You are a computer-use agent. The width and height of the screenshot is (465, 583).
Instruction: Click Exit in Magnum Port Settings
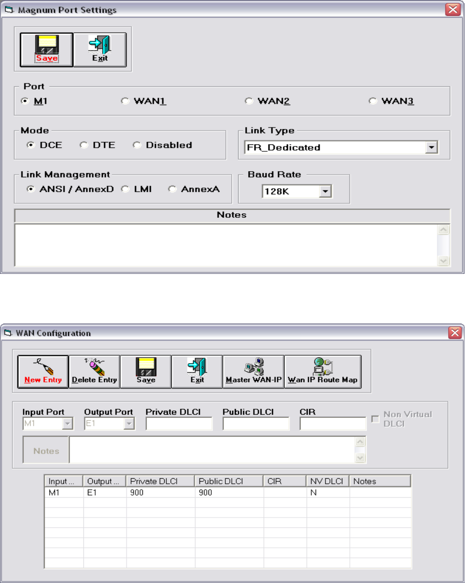tap(100, 50)
